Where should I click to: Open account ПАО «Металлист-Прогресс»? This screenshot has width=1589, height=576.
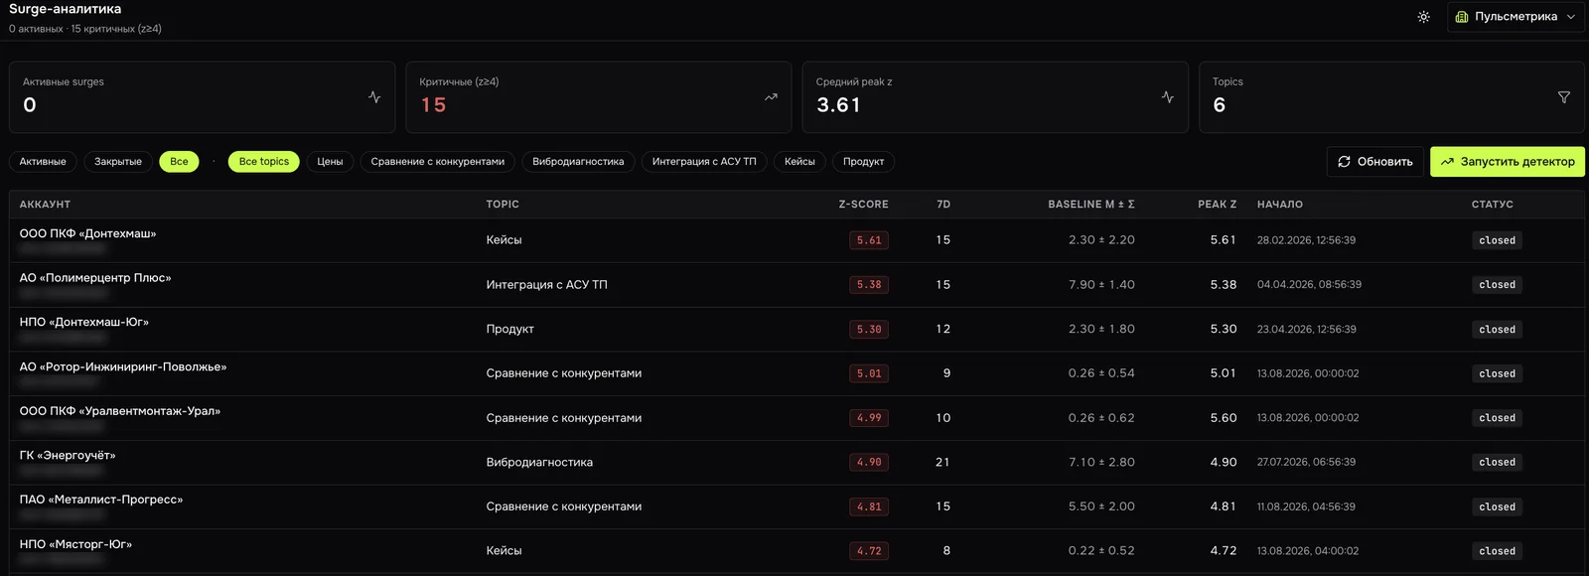click(101, 500)
